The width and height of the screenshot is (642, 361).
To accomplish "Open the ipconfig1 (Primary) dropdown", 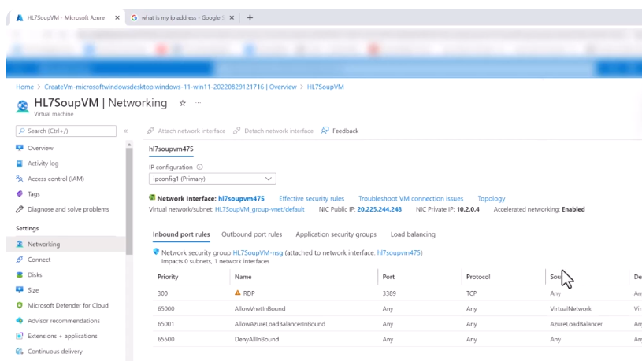I will coord(213,179).
